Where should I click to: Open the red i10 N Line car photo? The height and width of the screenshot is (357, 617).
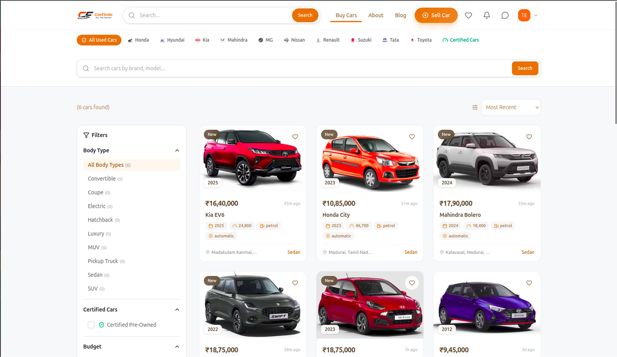tap(370, 305)
